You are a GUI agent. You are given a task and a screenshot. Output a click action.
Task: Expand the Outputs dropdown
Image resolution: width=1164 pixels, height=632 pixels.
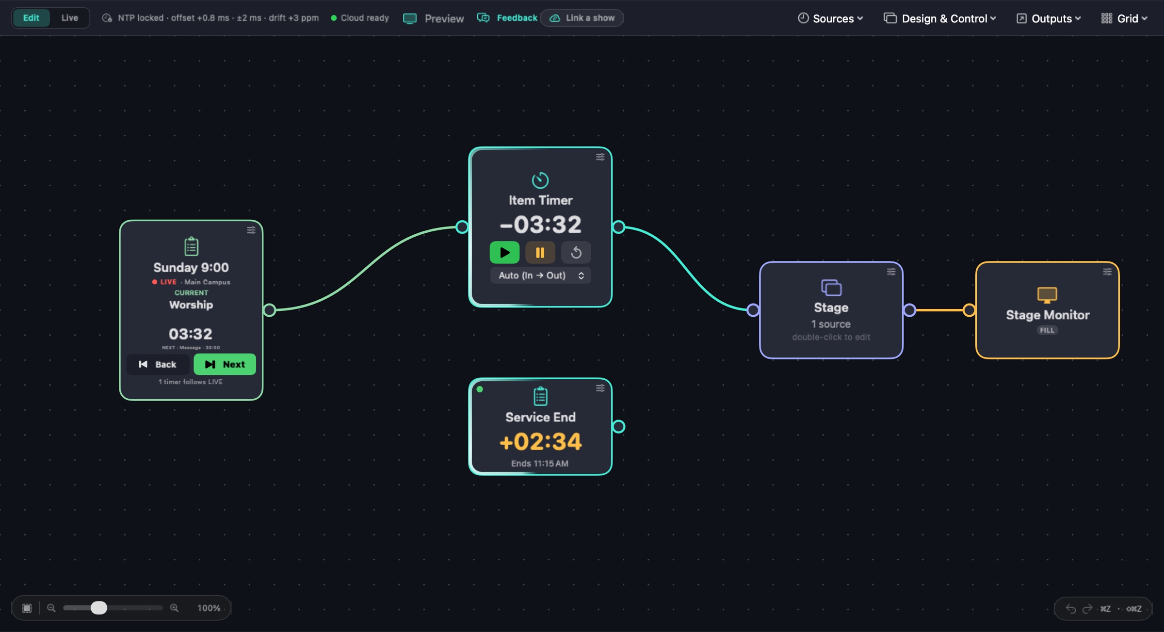pos(1049,18)
